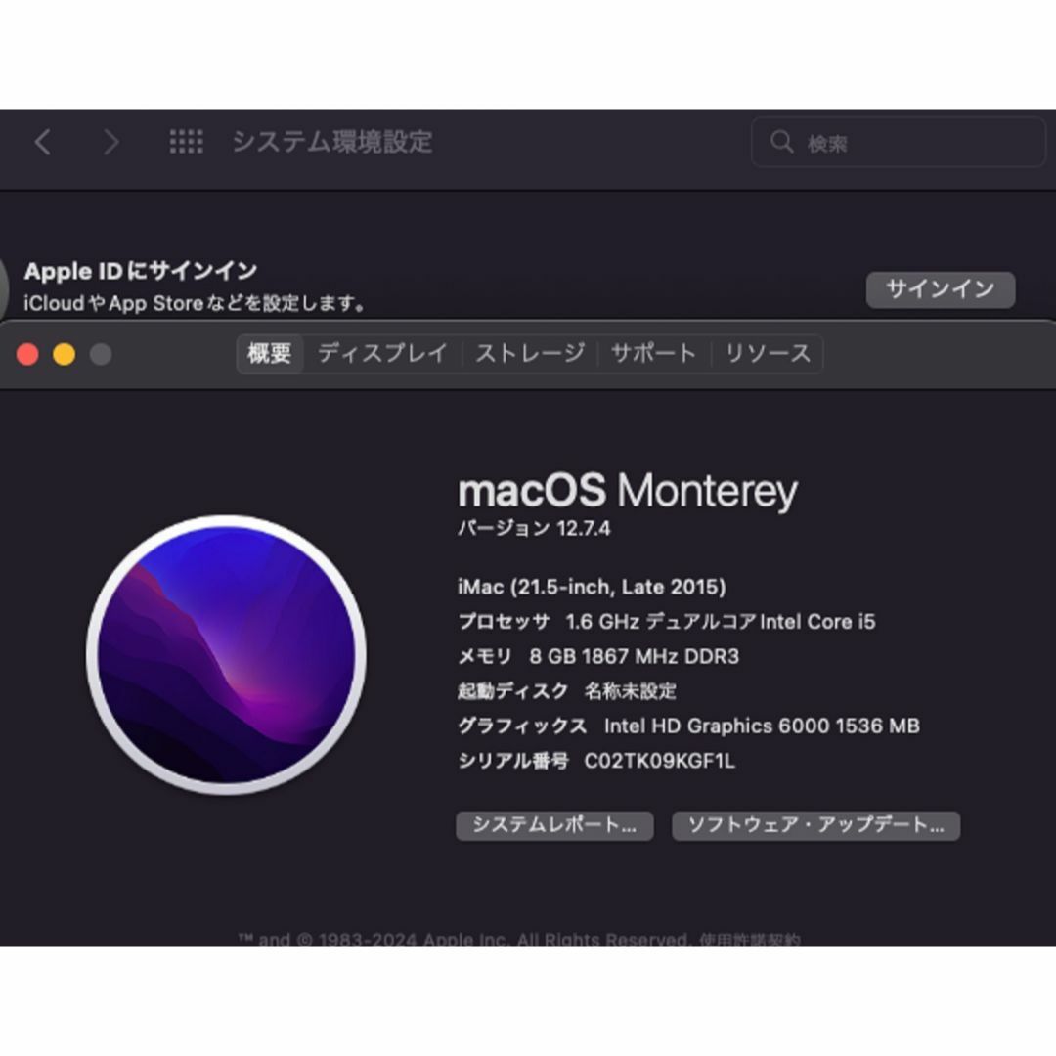Image resolution: width=1056 pixels, height=1056 pixels.
Task: Open システムレポート button
Action: tap(554, 825)
